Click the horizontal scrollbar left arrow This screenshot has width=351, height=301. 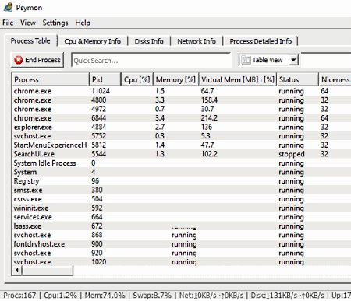(17, 270)
